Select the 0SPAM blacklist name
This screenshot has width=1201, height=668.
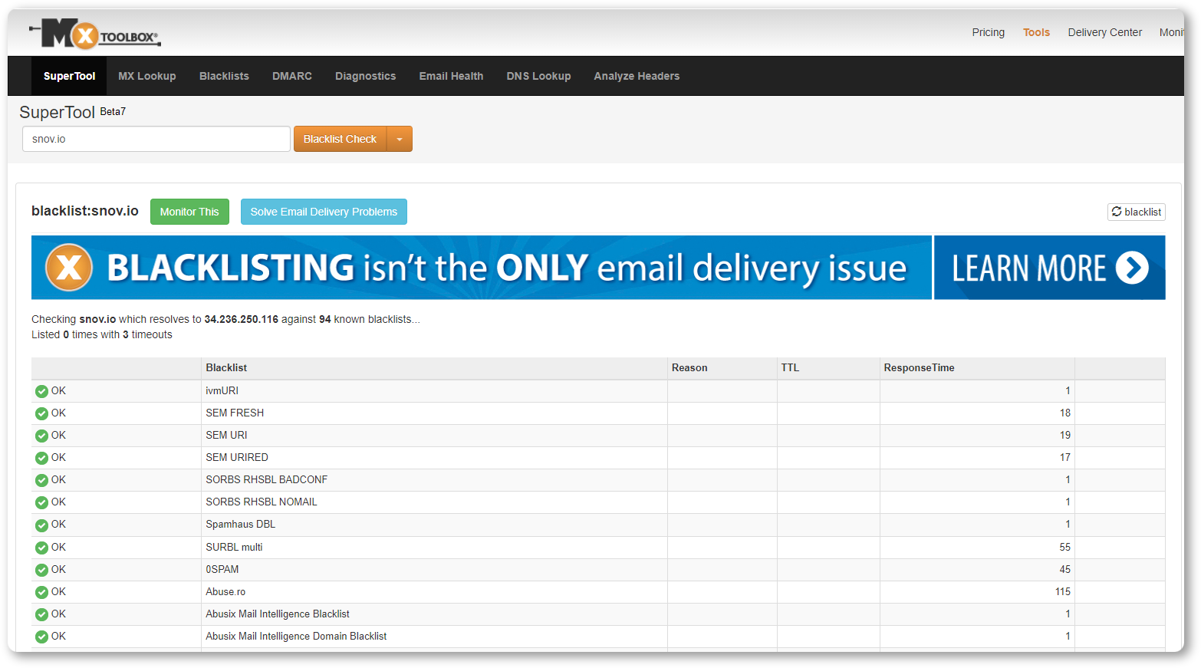coord(222,570)
